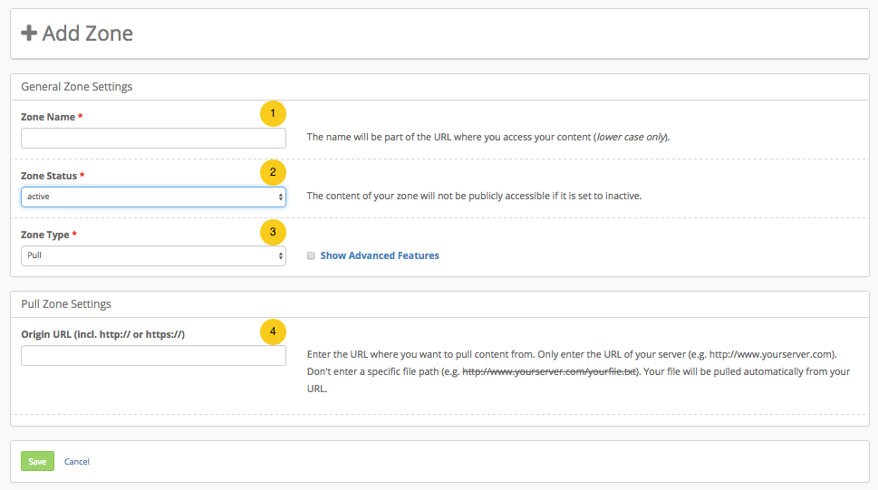This screenshot has height=490, width=878.
Task: Focus the Origin URL input field
Action: [x=153, y=356]
